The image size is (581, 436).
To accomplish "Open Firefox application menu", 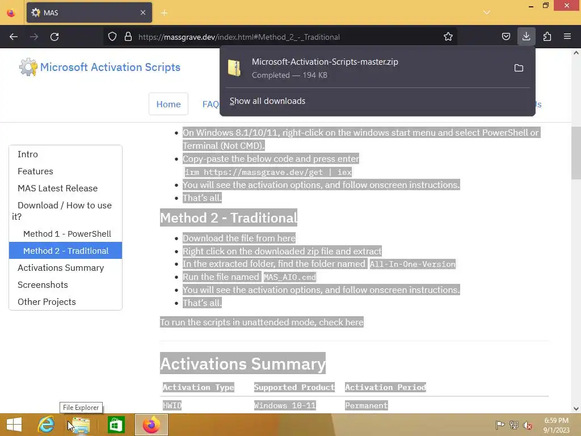I will 567,37.
